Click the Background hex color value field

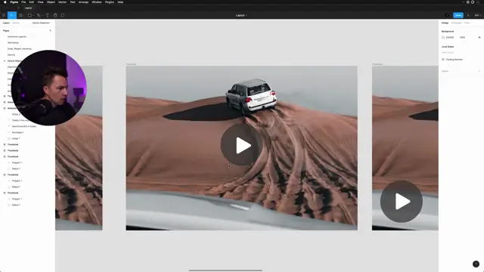(x=450, y=37)
